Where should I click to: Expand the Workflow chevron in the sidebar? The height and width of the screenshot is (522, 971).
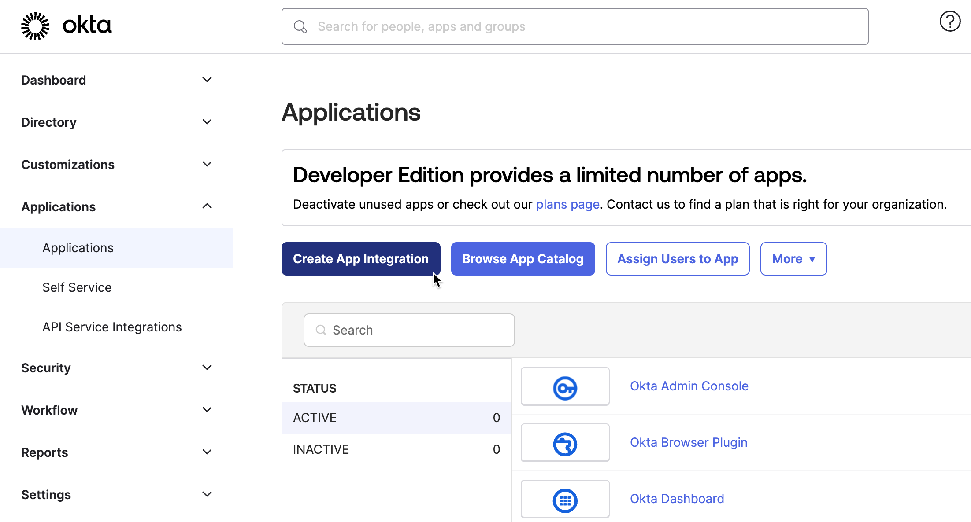click(207, 410)
